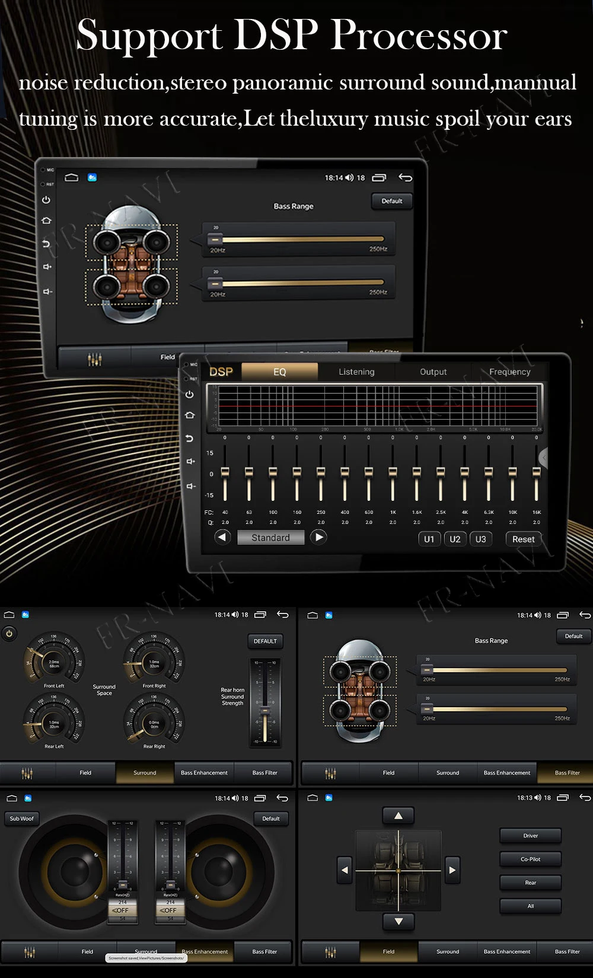Viewport: 593px width, 978px height.
Task: Select Co-Pilot sound field position
Action: pos(530,859)
